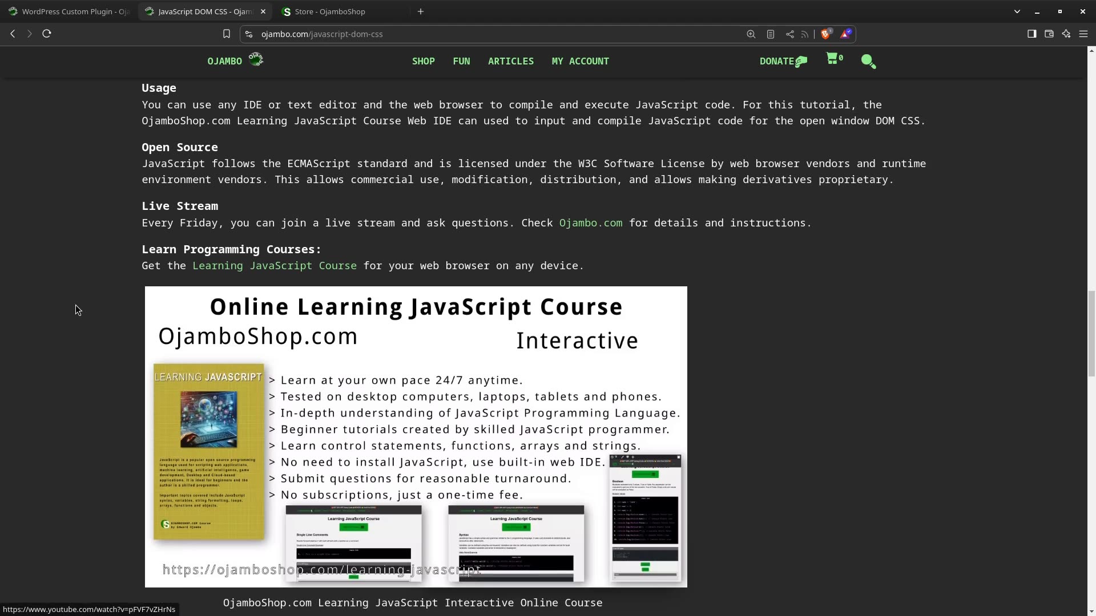Open the shopping cart icon

click(x=834, y=58)
